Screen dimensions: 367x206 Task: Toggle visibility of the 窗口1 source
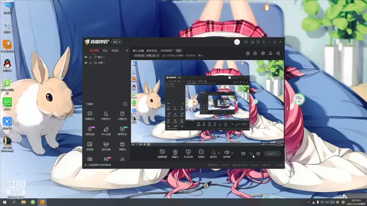point(86,57)
